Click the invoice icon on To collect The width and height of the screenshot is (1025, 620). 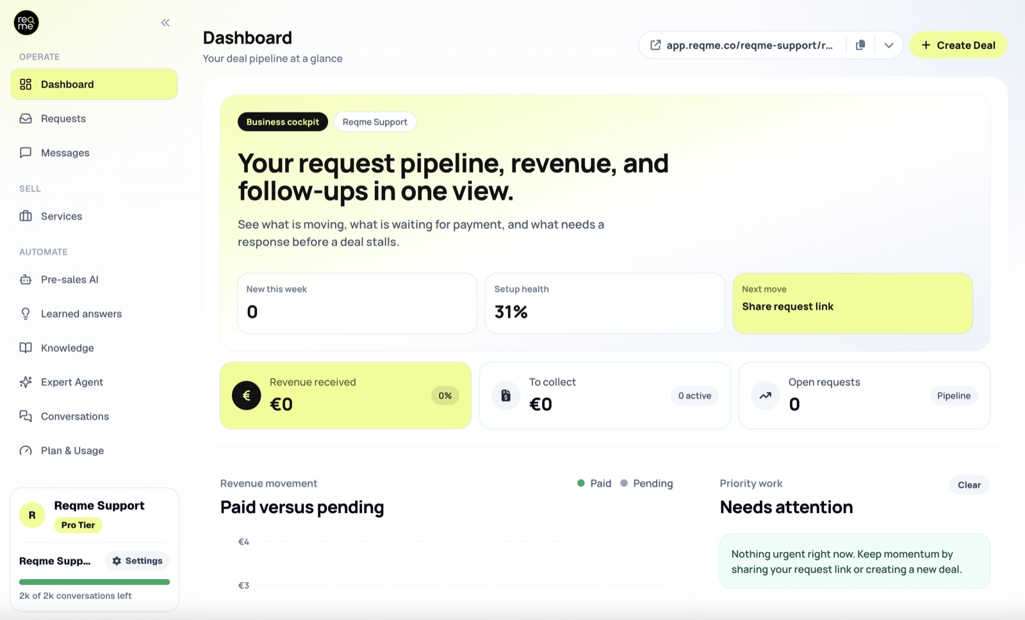point(505,396)
